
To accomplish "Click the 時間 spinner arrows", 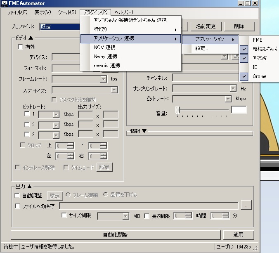I will tap(189, 215).
